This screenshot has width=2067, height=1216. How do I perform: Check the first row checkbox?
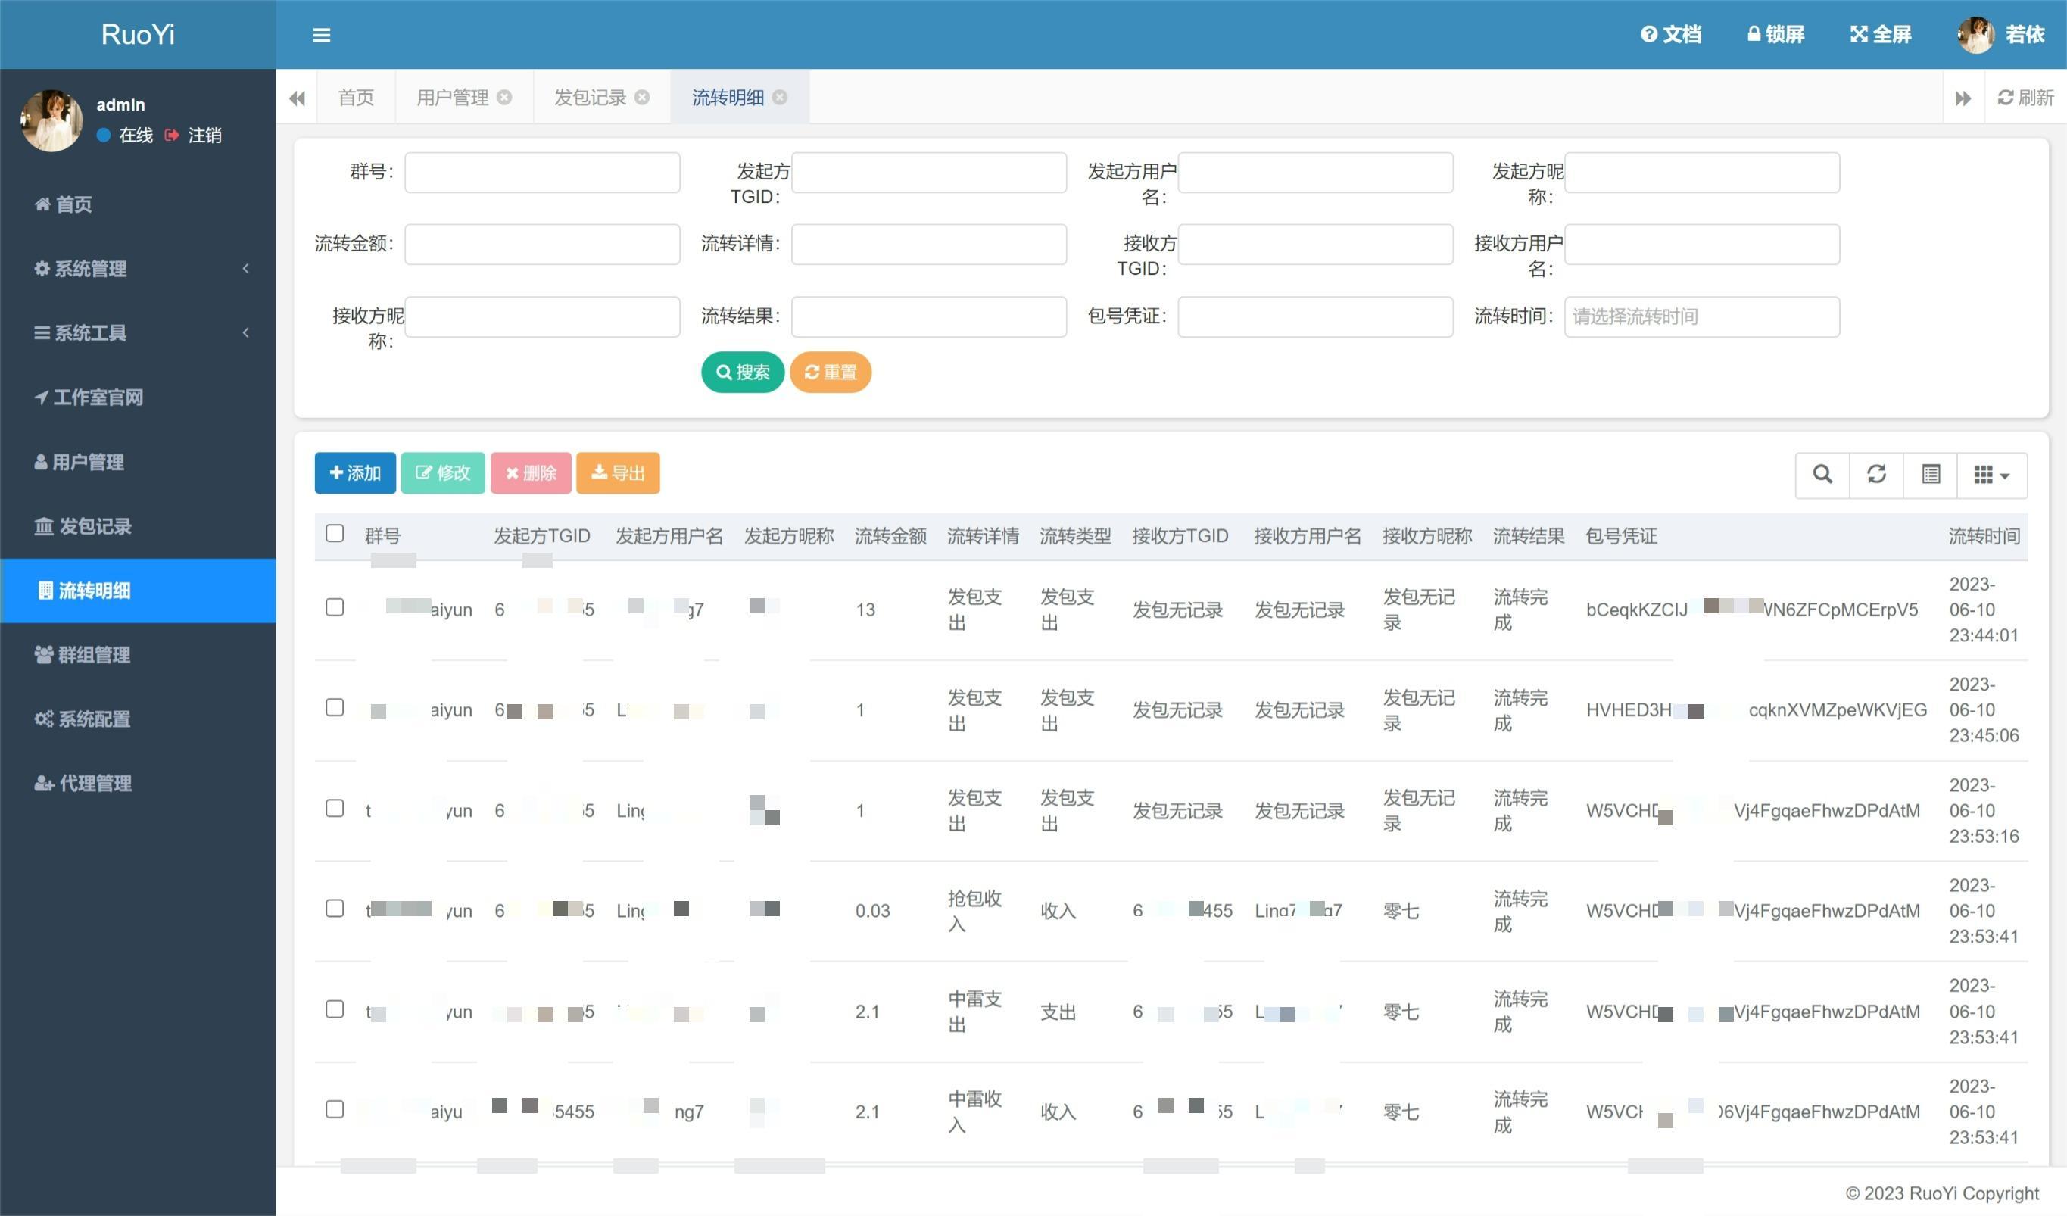335,608
